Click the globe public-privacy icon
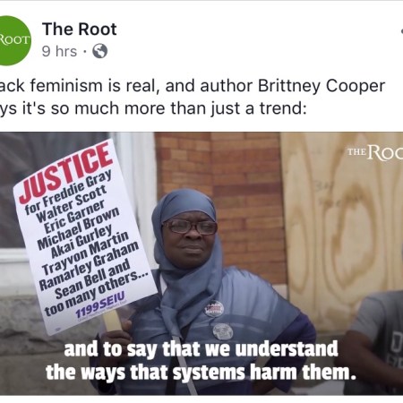This screenshot has height=403, width=403. coord(99,51)
